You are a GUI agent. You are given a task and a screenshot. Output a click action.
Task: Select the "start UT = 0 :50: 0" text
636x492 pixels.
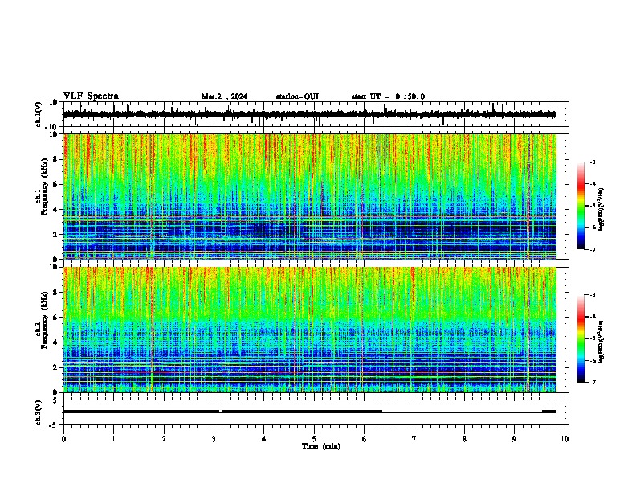tap(388, 96)
